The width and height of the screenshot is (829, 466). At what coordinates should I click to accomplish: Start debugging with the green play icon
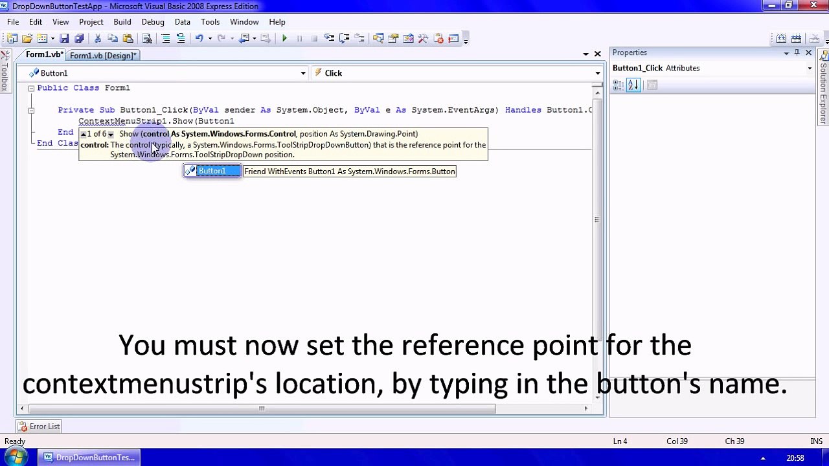pos(284,38)
